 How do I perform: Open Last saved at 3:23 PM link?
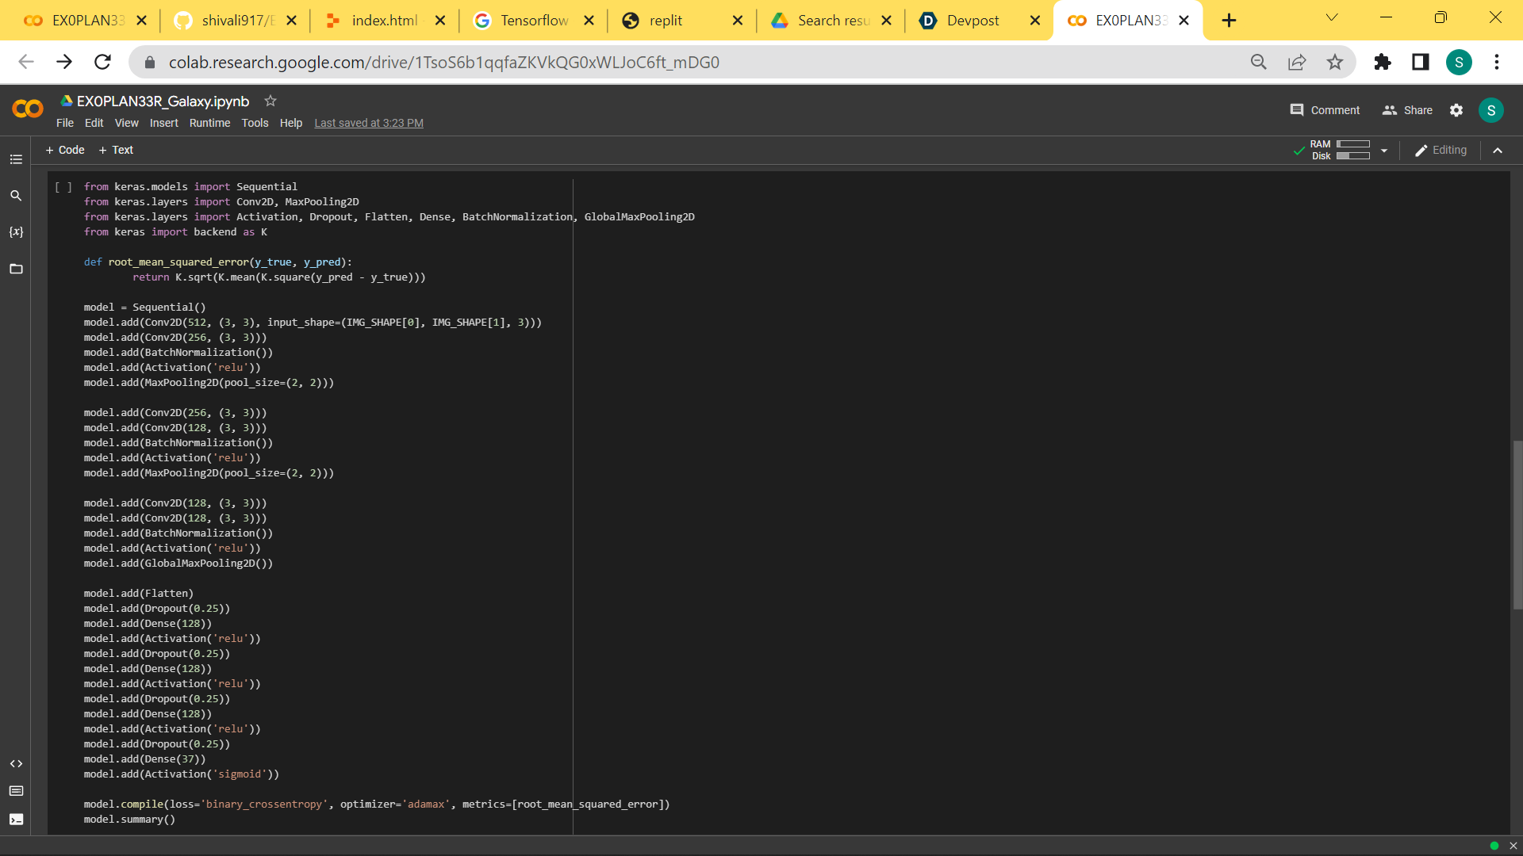tap(369, 123)
